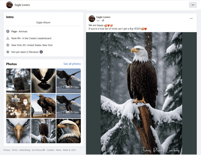The height and width of the screenshot is (155, 201).
Task: Open spread-wing eagle from above thumbnail
Action: [x=43, y=81]
